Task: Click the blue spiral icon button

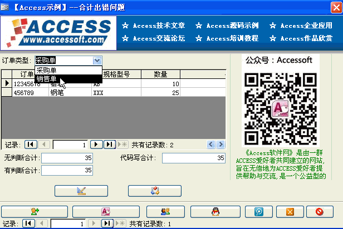Action: tap(259, 212)
